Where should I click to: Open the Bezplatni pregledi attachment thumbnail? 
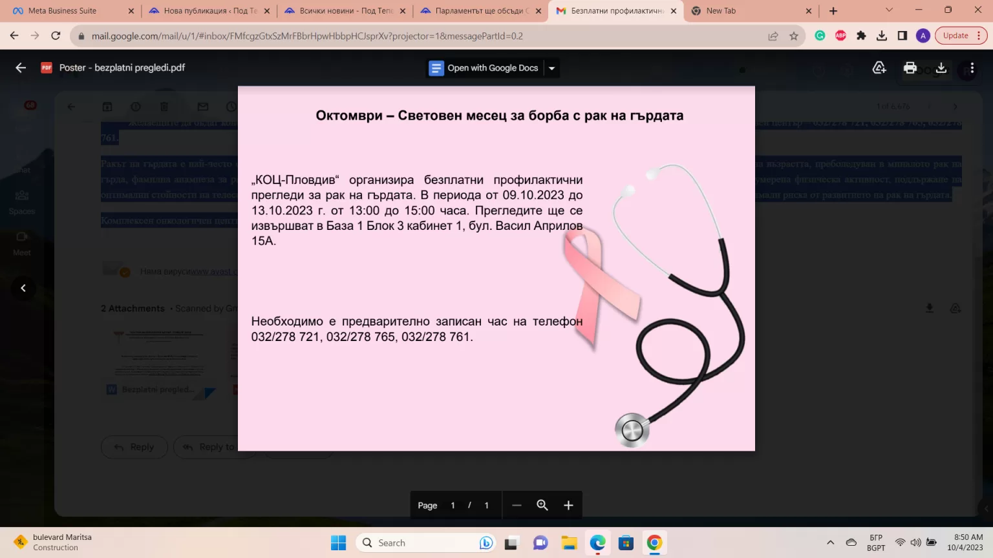[x=159, y=362]
